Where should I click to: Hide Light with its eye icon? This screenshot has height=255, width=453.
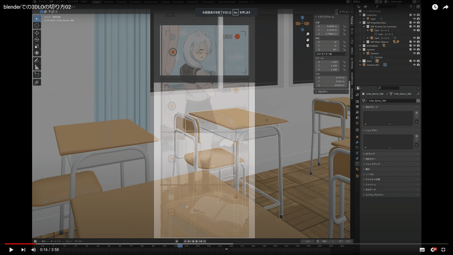pyautogui.click(x=414, y=19)
